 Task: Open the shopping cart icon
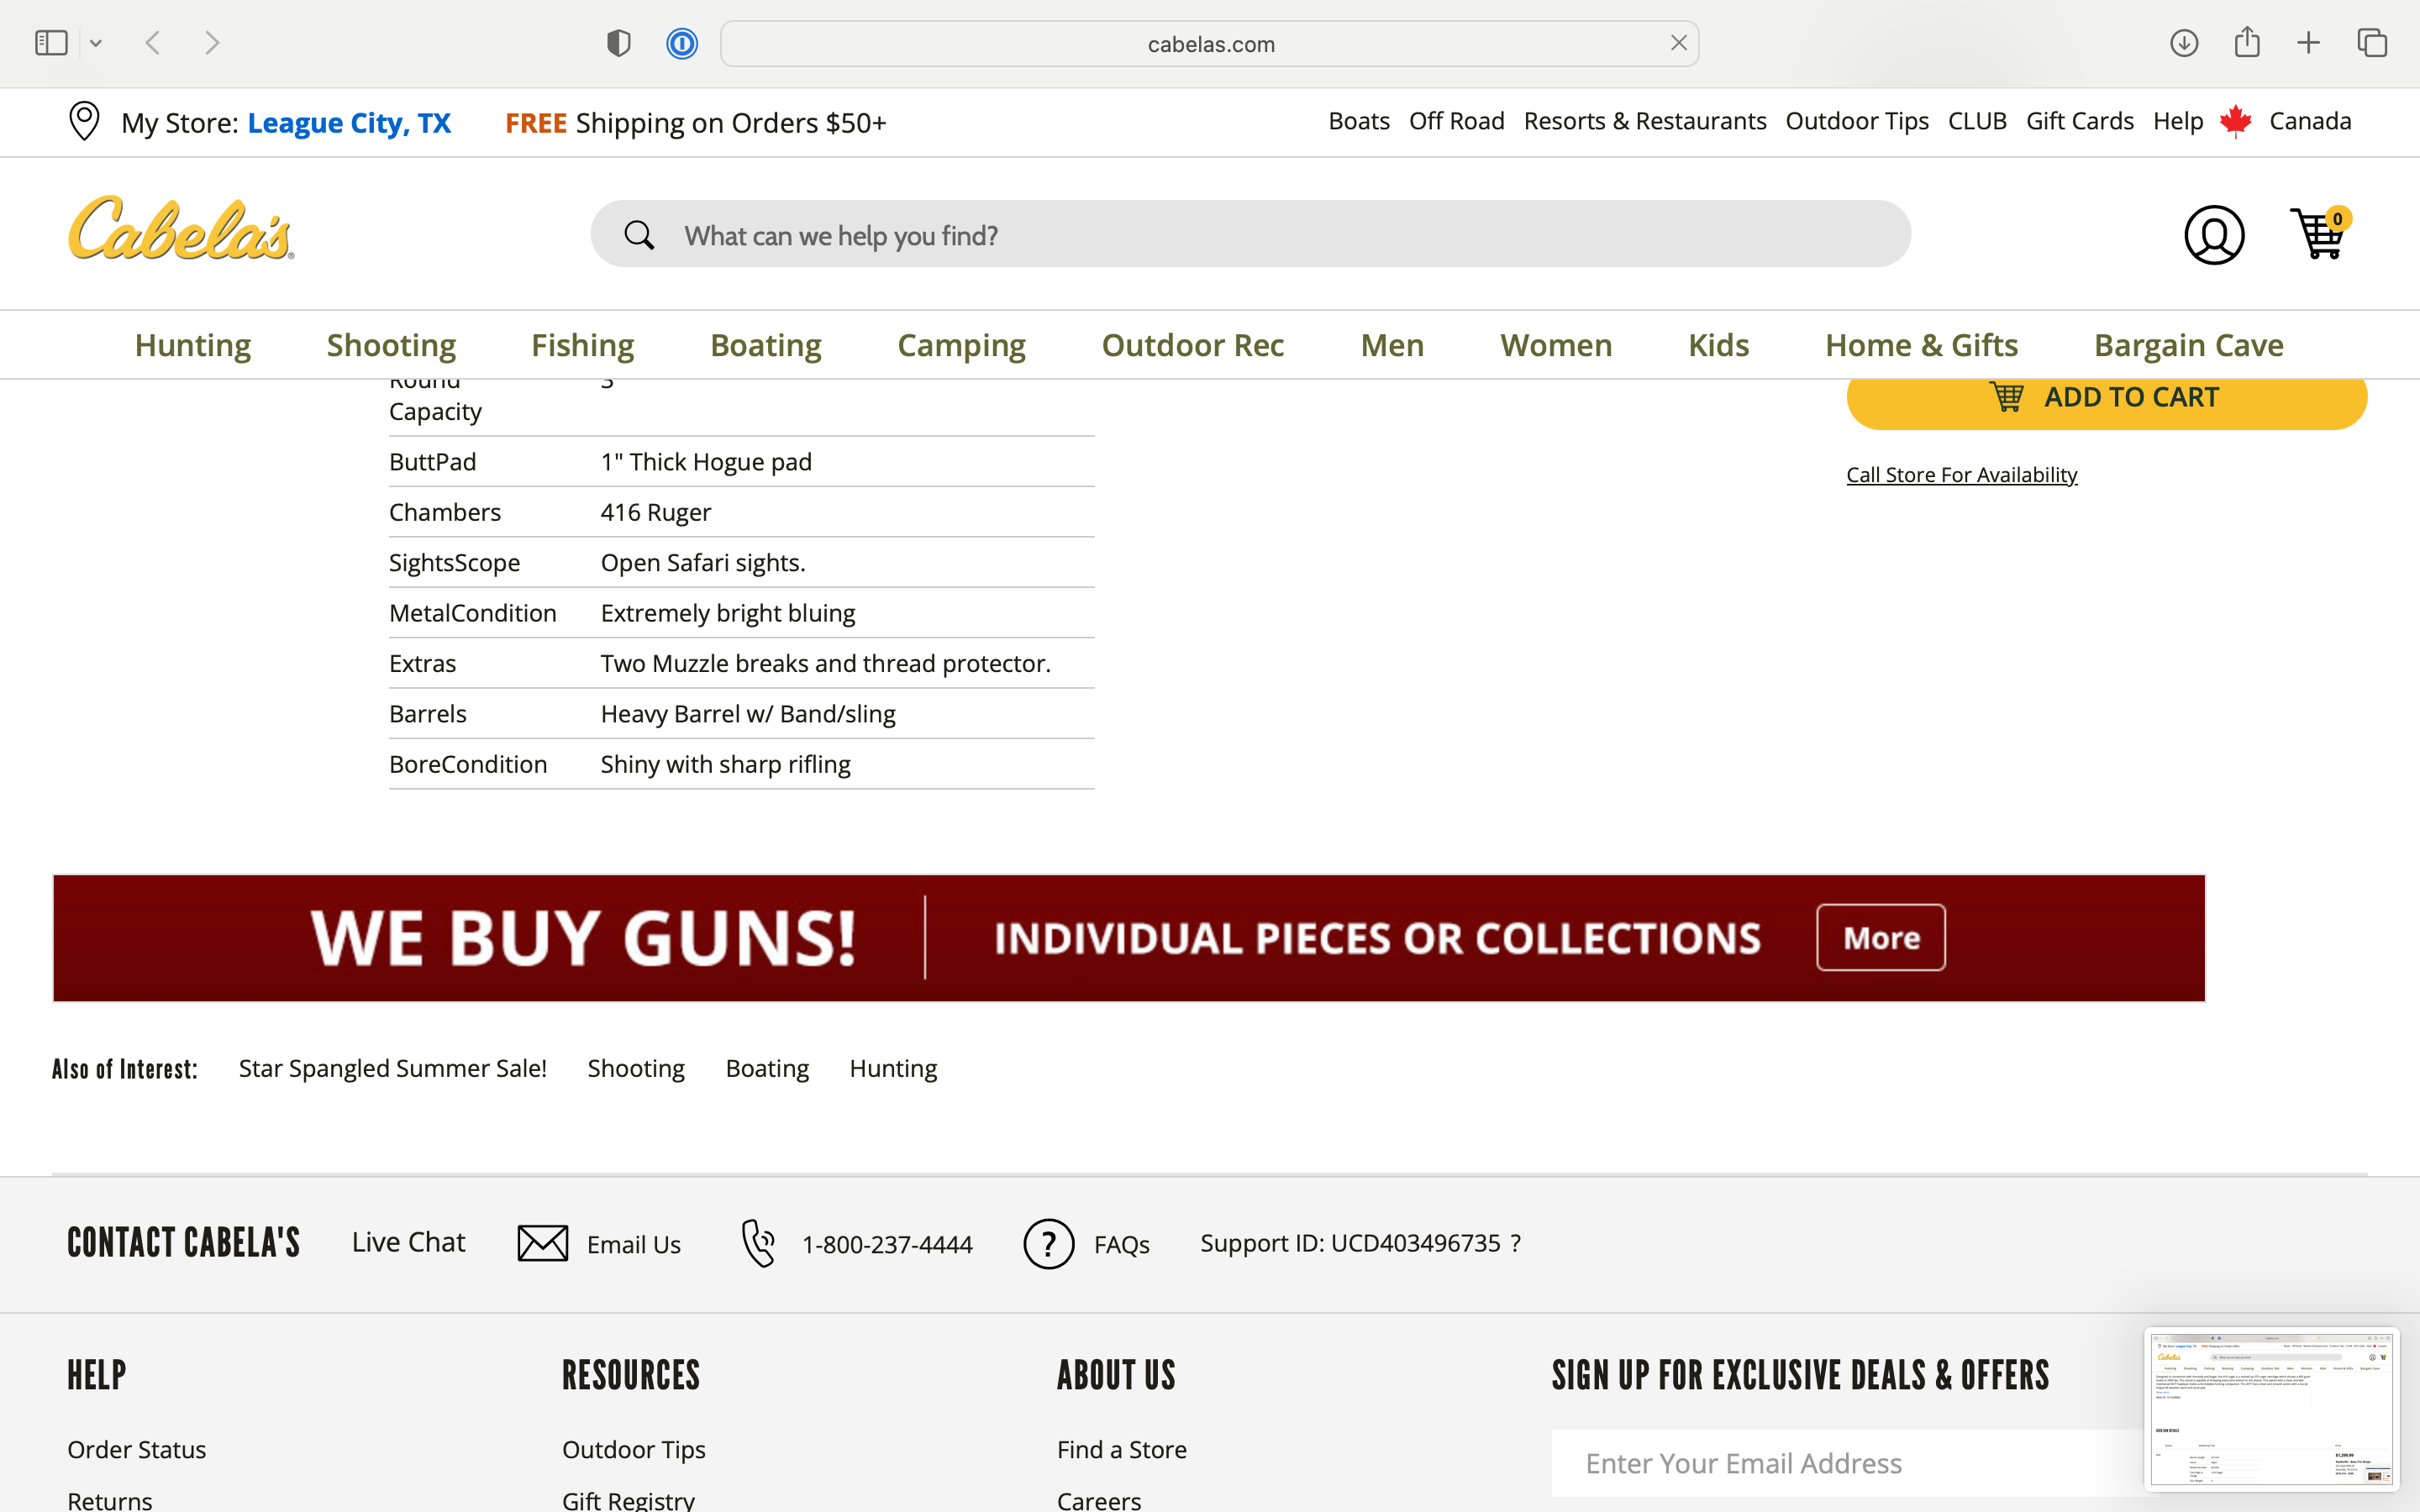click(x=2319, y=232)
